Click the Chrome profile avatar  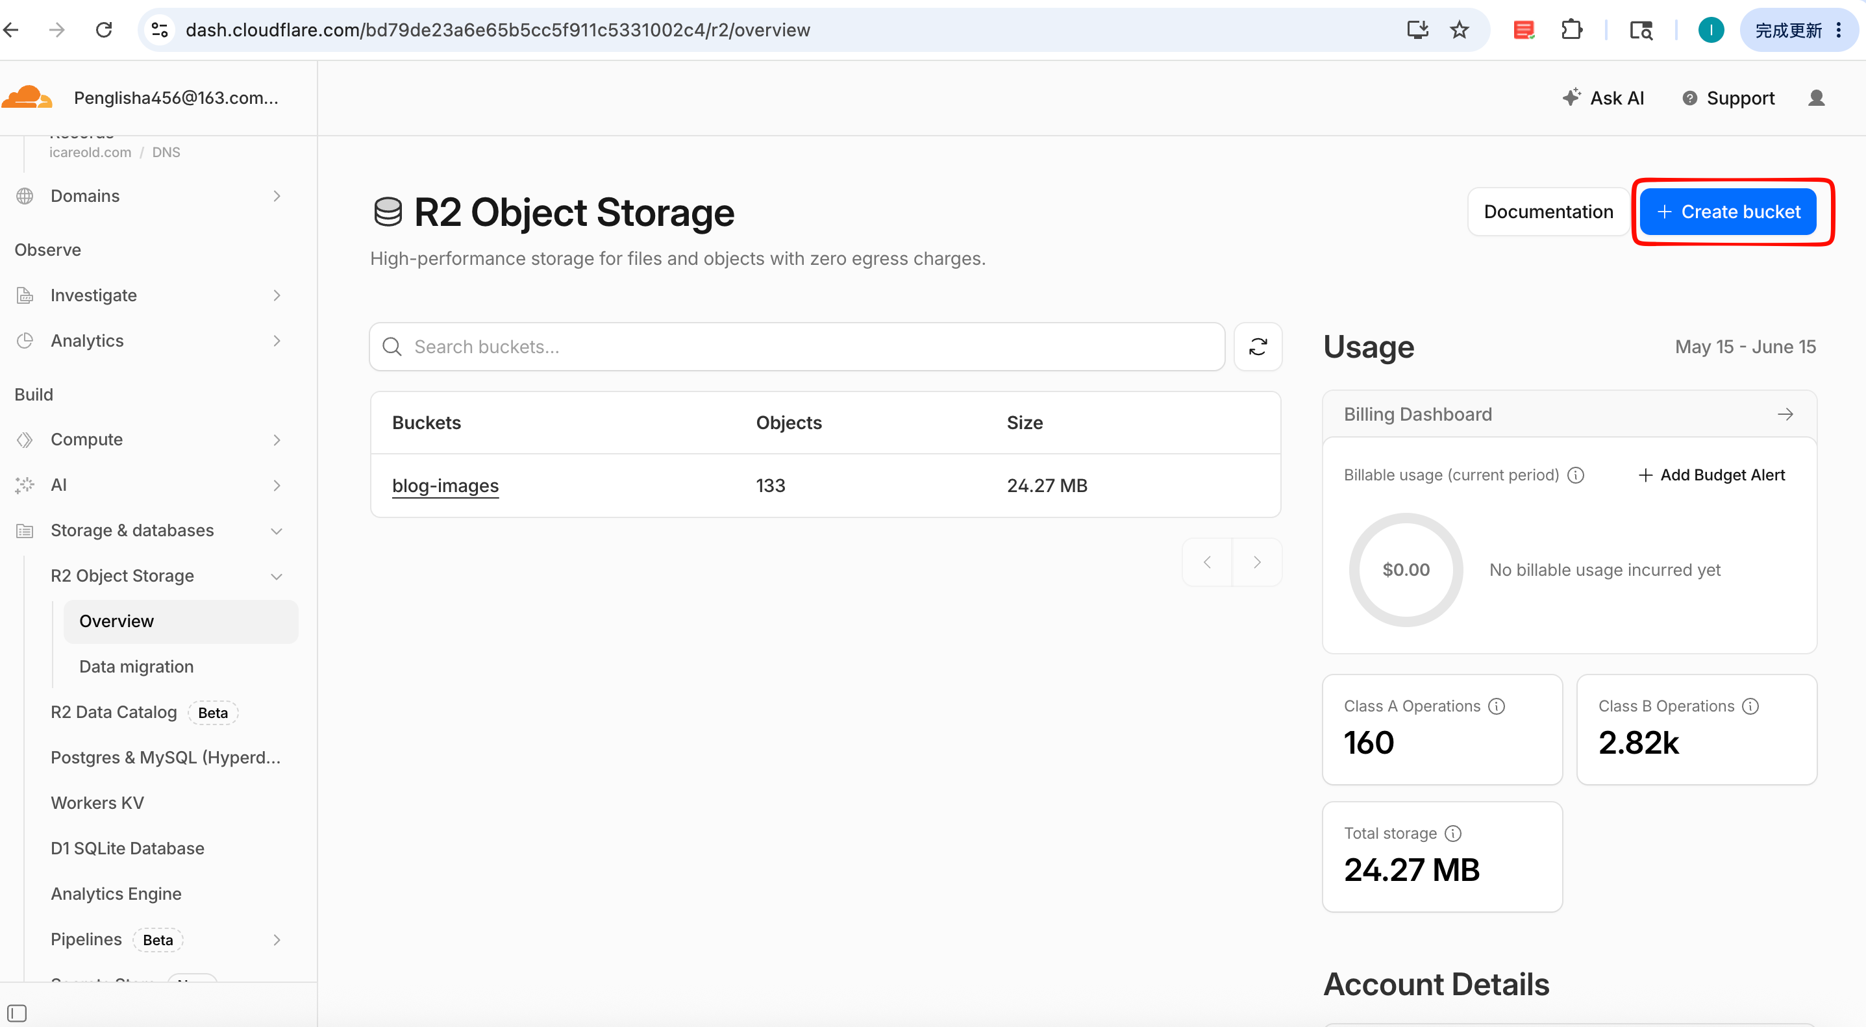coord(1711,30)
